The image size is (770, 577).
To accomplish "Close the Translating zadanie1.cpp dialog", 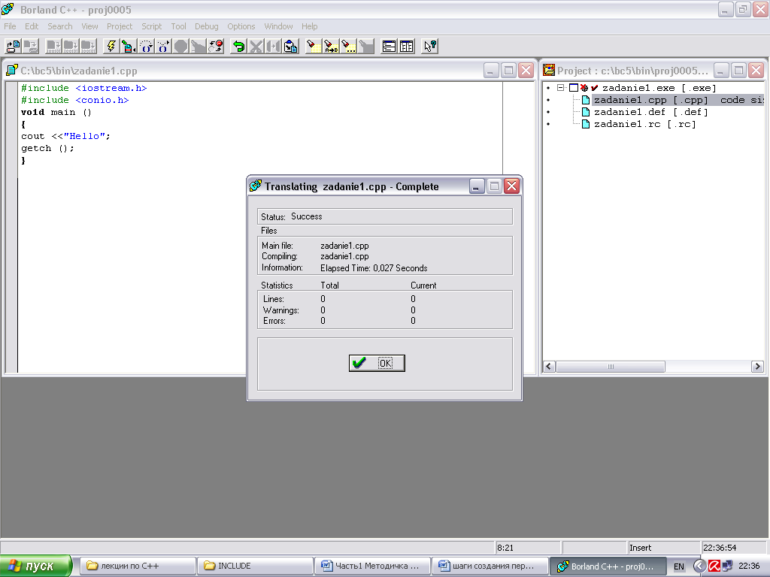I will click(511, 186).
